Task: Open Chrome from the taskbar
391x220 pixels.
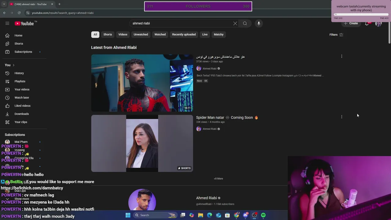Action: click(236, 215)
